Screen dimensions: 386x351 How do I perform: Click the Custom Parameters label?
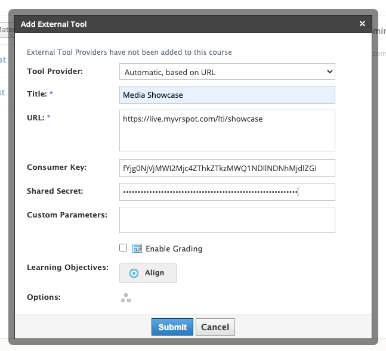(67, 215)
